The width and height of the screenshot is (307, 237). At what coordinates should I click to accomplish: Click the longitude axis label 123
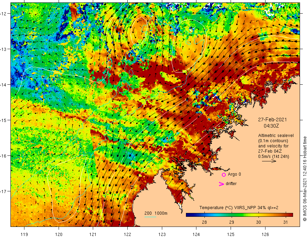click(162, 234)
